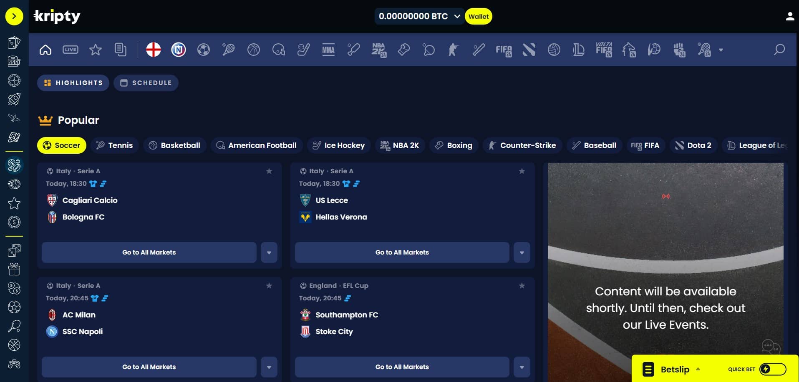
Task: Open the LIVE events icon
Action: 71,50
